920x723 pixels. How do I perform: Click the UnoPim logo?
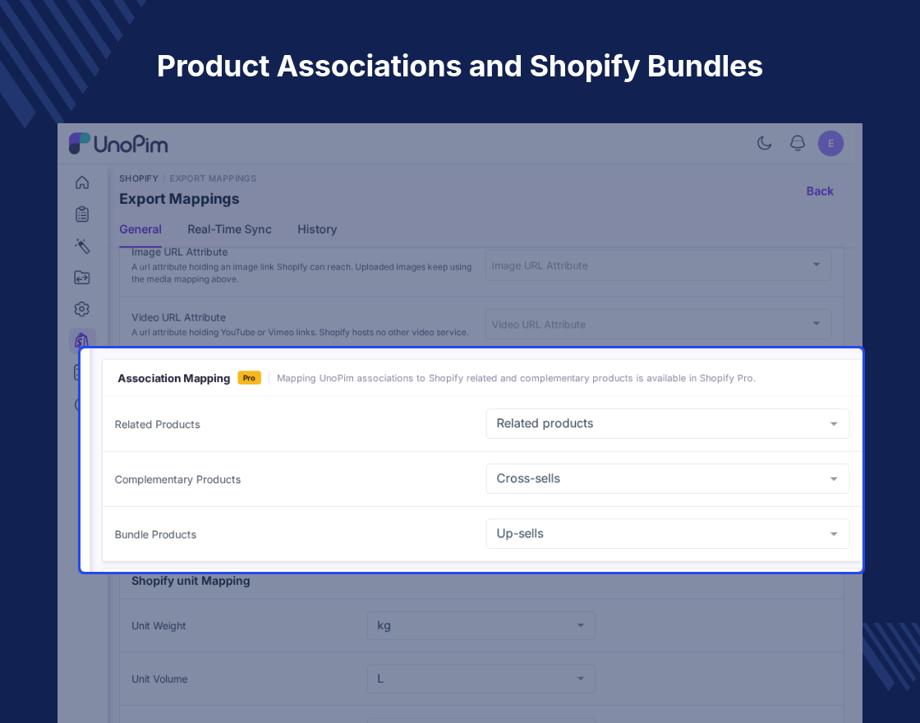(x=118, y=144)
